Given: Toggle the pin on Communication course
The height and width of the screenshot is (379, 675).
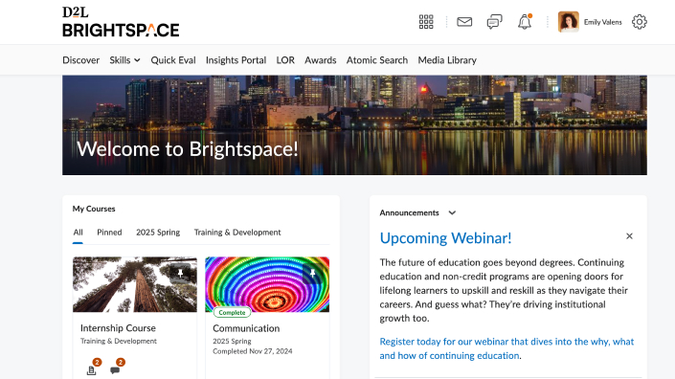Looking at the screenshot, I should tap(312, 273).
